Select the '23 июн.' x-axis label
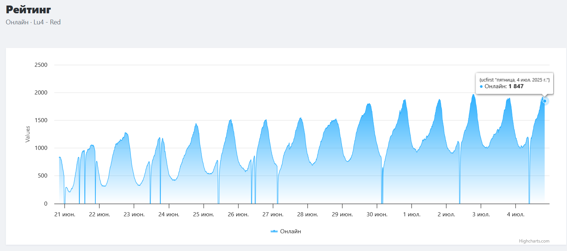567x251 pixels. click(x=134, y=214)
